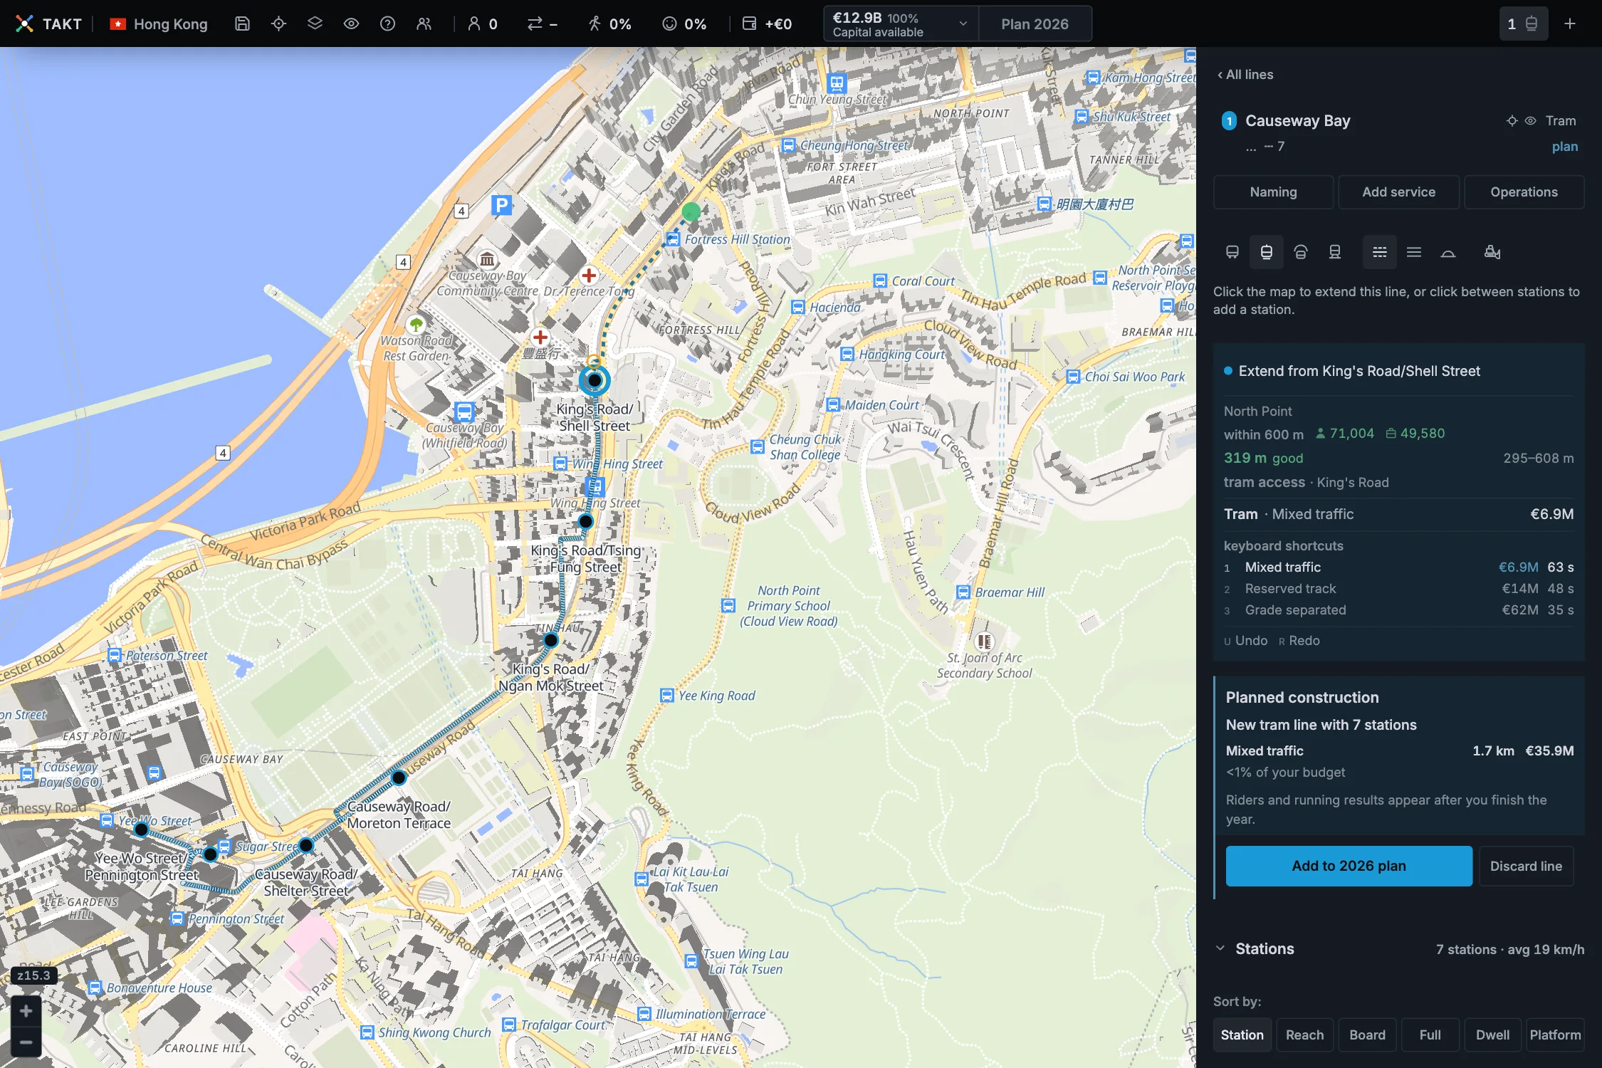Click the crosshair locate icon in top bar
Image resolution: width=1602 pixels, height=1068 pixels.
[278, 23]
